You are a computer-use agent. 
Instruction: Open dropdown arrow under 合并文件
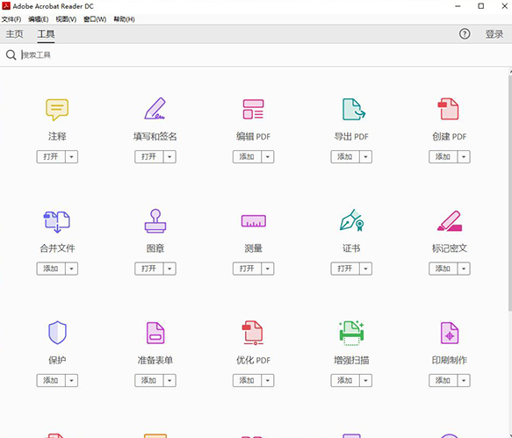71,269
